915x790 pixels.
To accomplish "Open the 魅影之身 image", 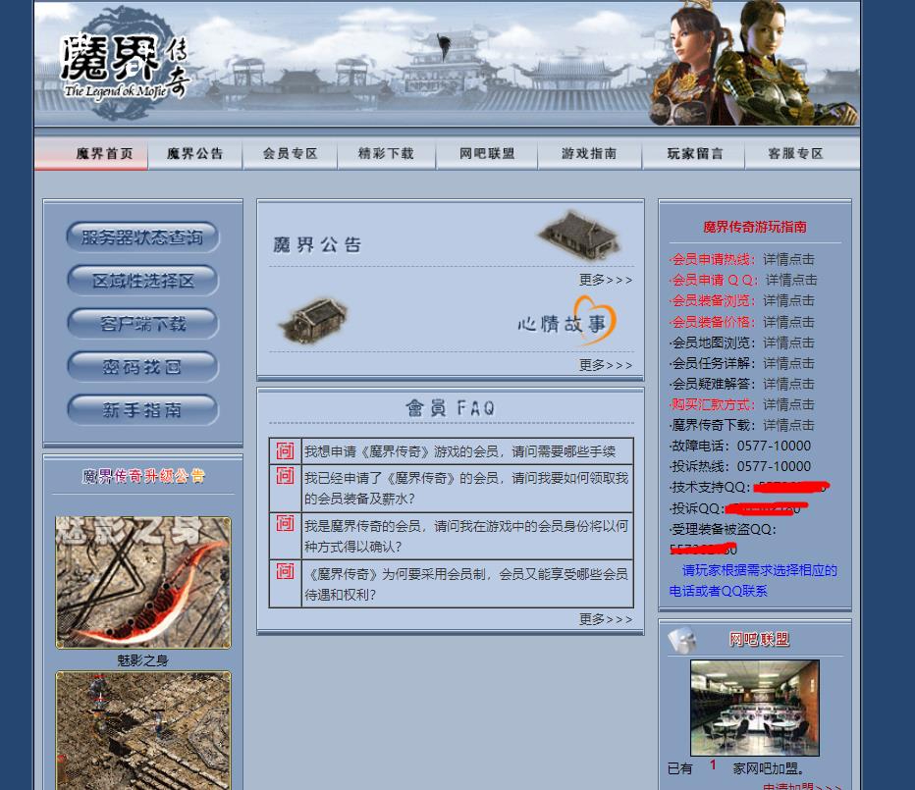I will pos(142,581).
